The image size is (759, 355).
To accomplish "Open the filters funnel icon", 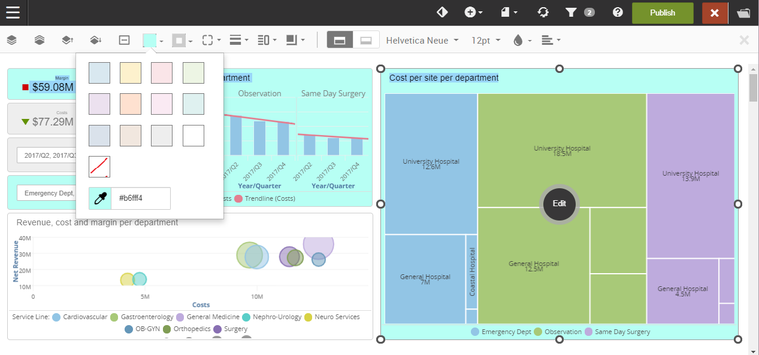I will (x=571, y=13).
